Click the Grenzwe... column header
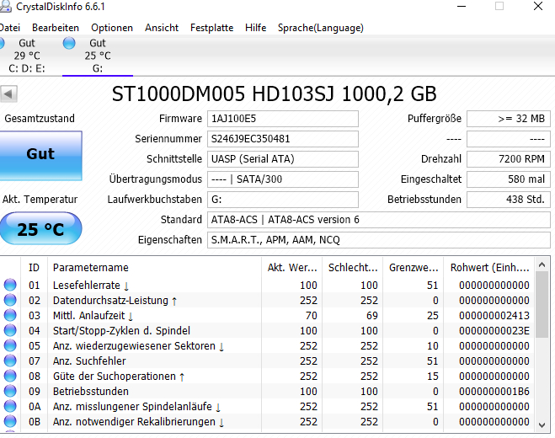555x438 pixels. (413, 268)
